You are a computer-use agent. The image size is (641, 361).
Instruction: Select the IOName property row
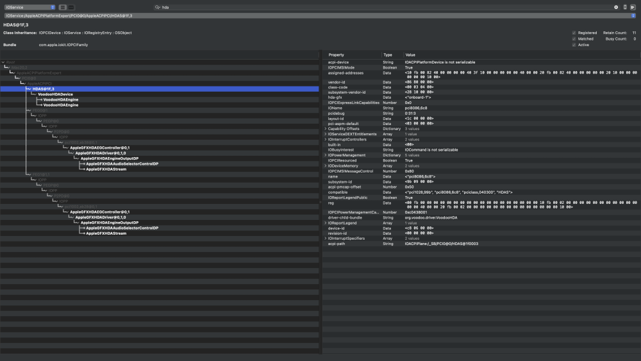point(482,108)
